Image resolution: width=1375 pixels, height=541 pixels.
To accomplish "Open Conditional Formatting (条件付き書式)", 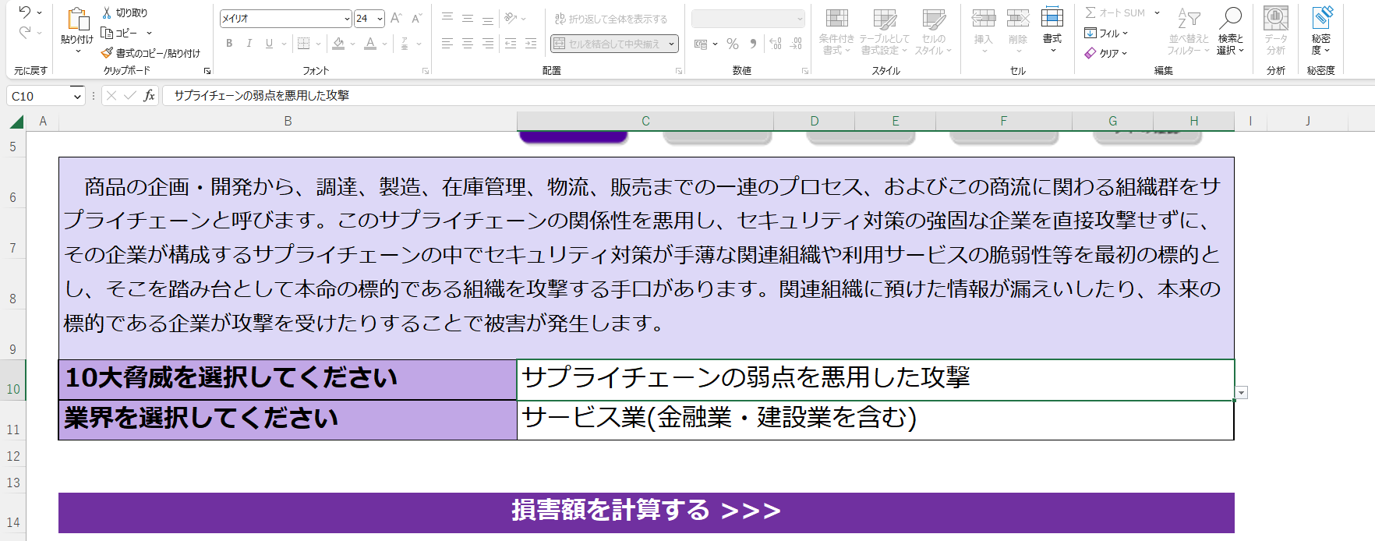I will click(836, 31).
